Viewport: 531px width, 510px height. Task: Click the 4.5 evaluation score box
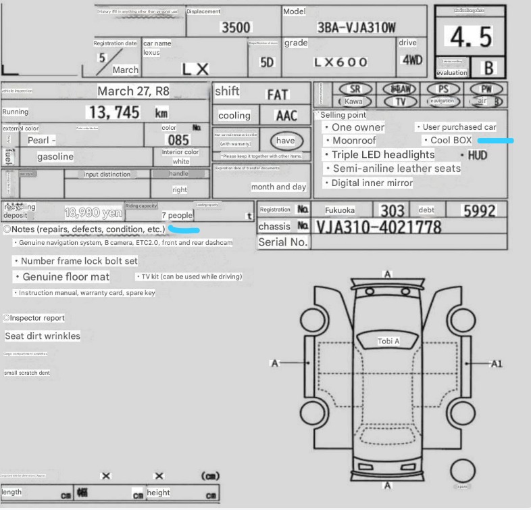tap(471, 37)
